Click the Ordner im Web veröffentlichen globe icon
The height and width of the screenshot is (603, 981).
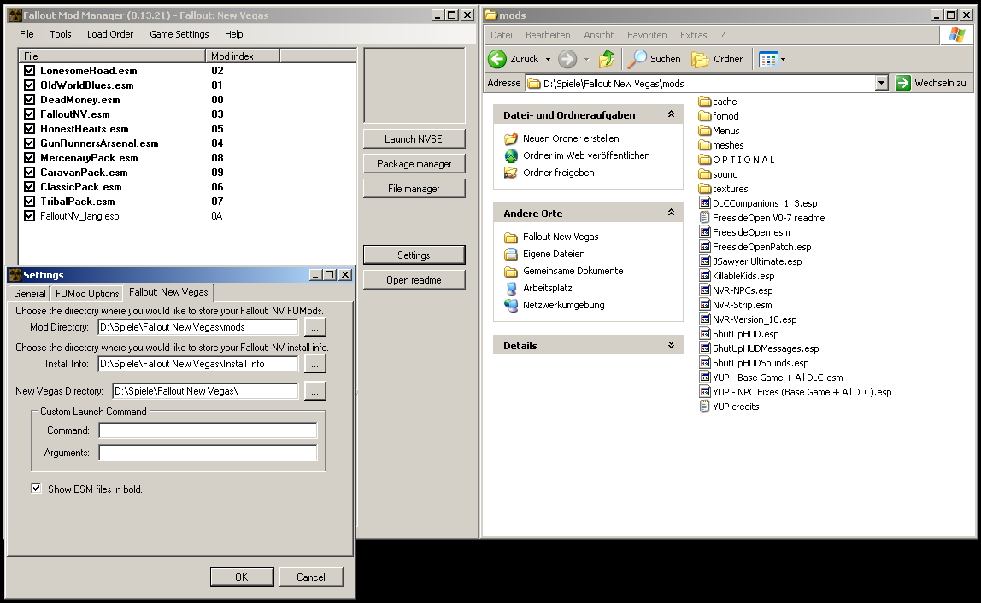[x=511, y=155]
